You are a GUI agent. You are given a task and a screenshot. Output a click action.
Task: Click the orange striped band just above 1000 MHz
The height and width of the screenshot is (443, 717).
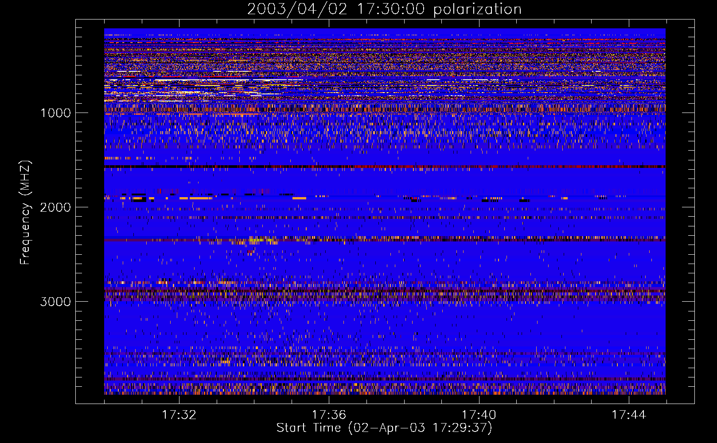pyautogui.click(x=384, y=108)
